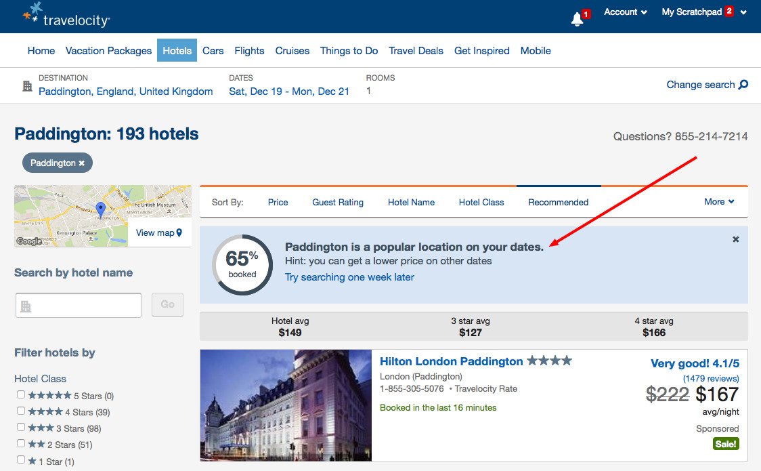
Task: Navigate to Cars
Action: coord(213,51)
